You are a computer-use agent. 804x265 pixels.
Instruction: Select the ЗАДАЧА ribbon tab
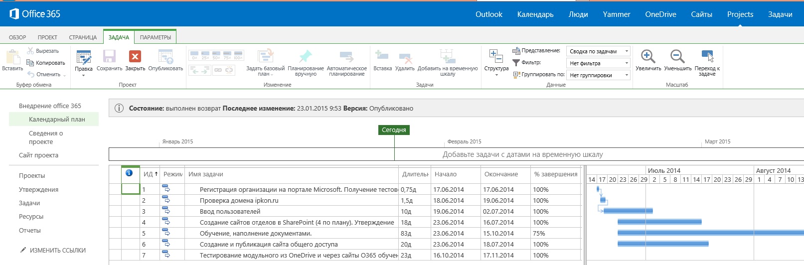pyautogui.click(x=119, y=37)
